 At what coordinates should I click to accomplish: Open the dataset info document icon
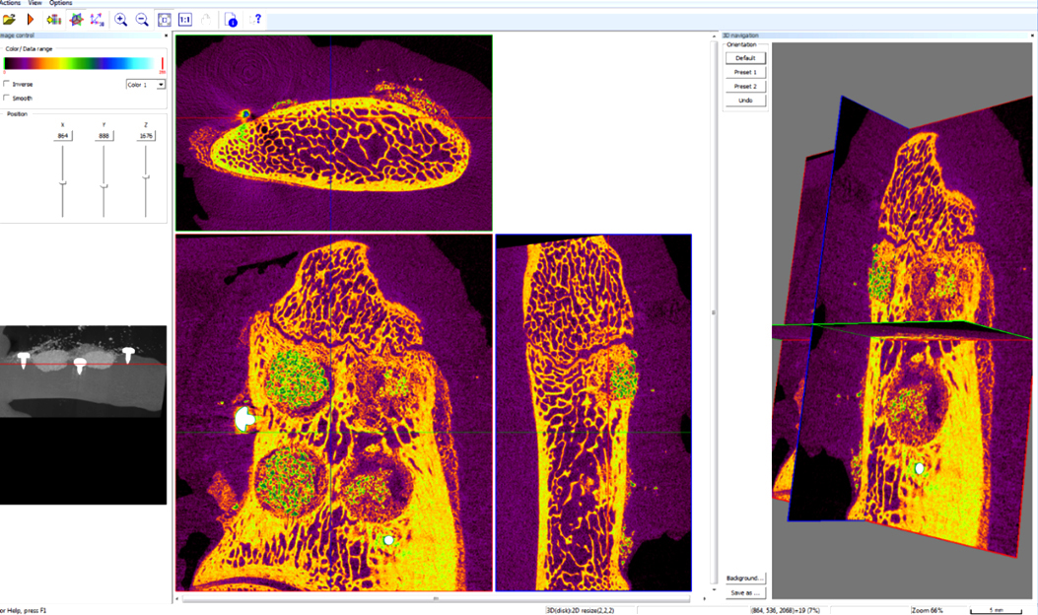[231, 19]
